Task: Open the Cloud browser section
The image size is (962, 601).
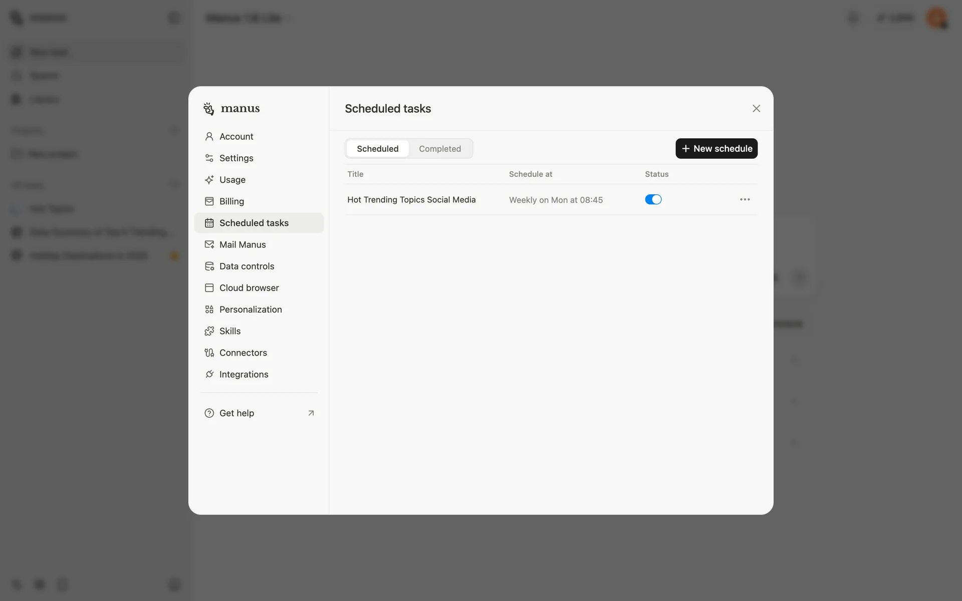Action: (x=259, y=288)
